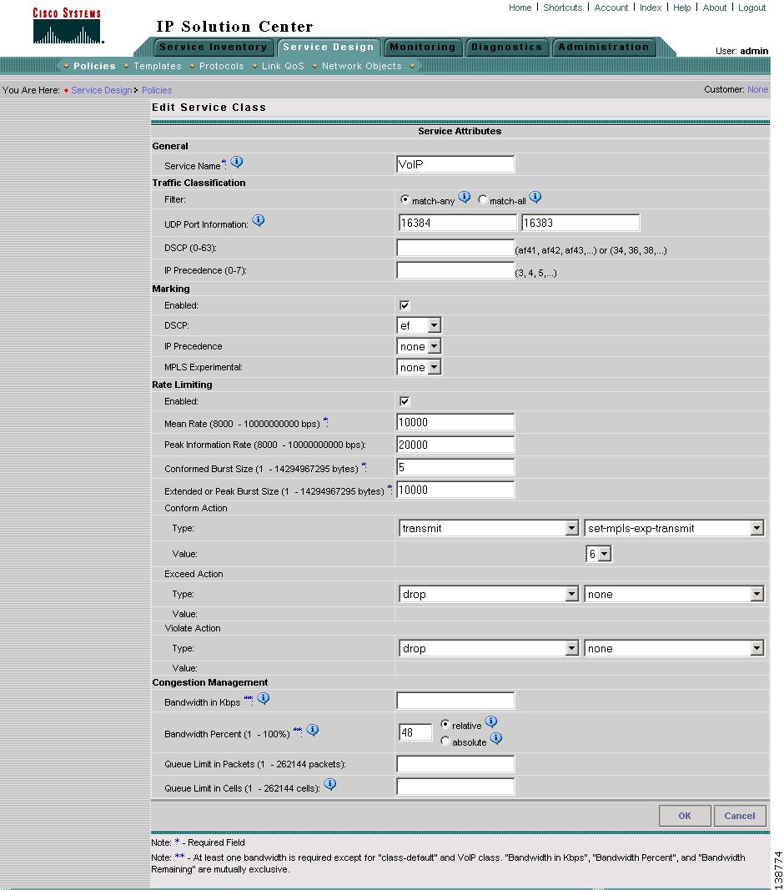Switch to the Service Inventory tab
The width and height of the screenshot is (784, 890).
[x=213, y=47]
